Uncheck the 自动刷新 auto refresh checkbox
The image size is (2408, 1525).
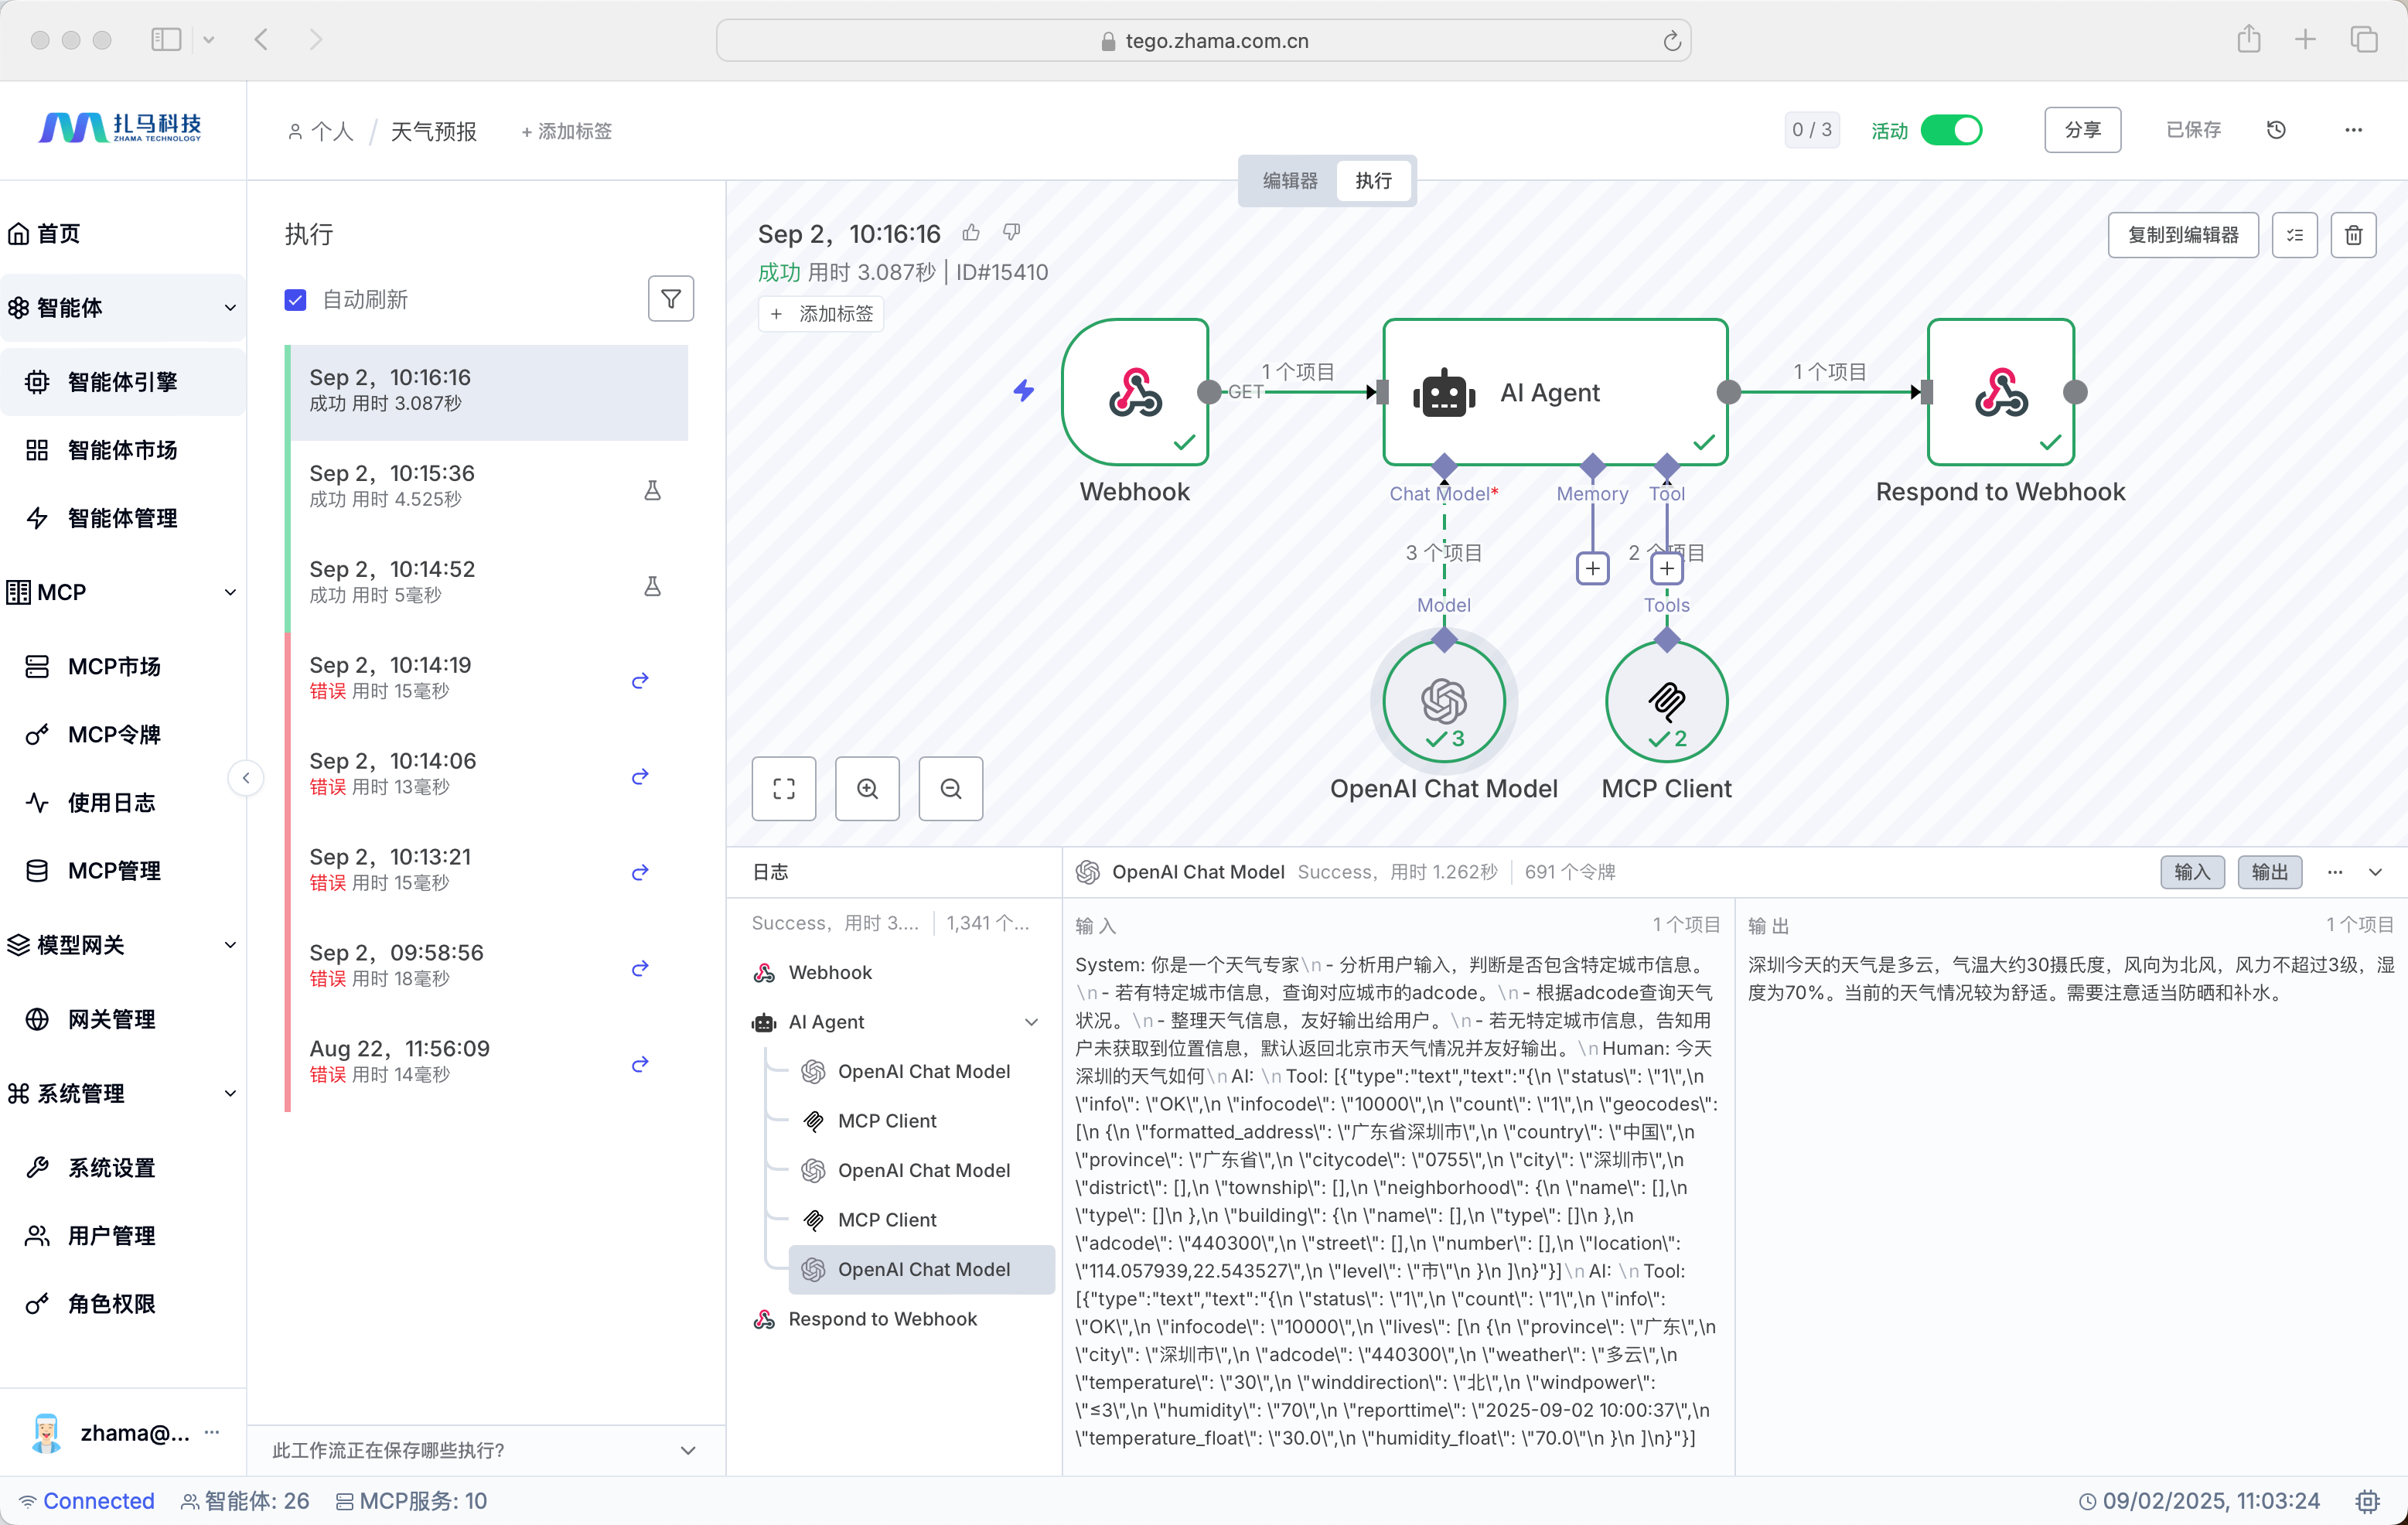click(295, 300)
